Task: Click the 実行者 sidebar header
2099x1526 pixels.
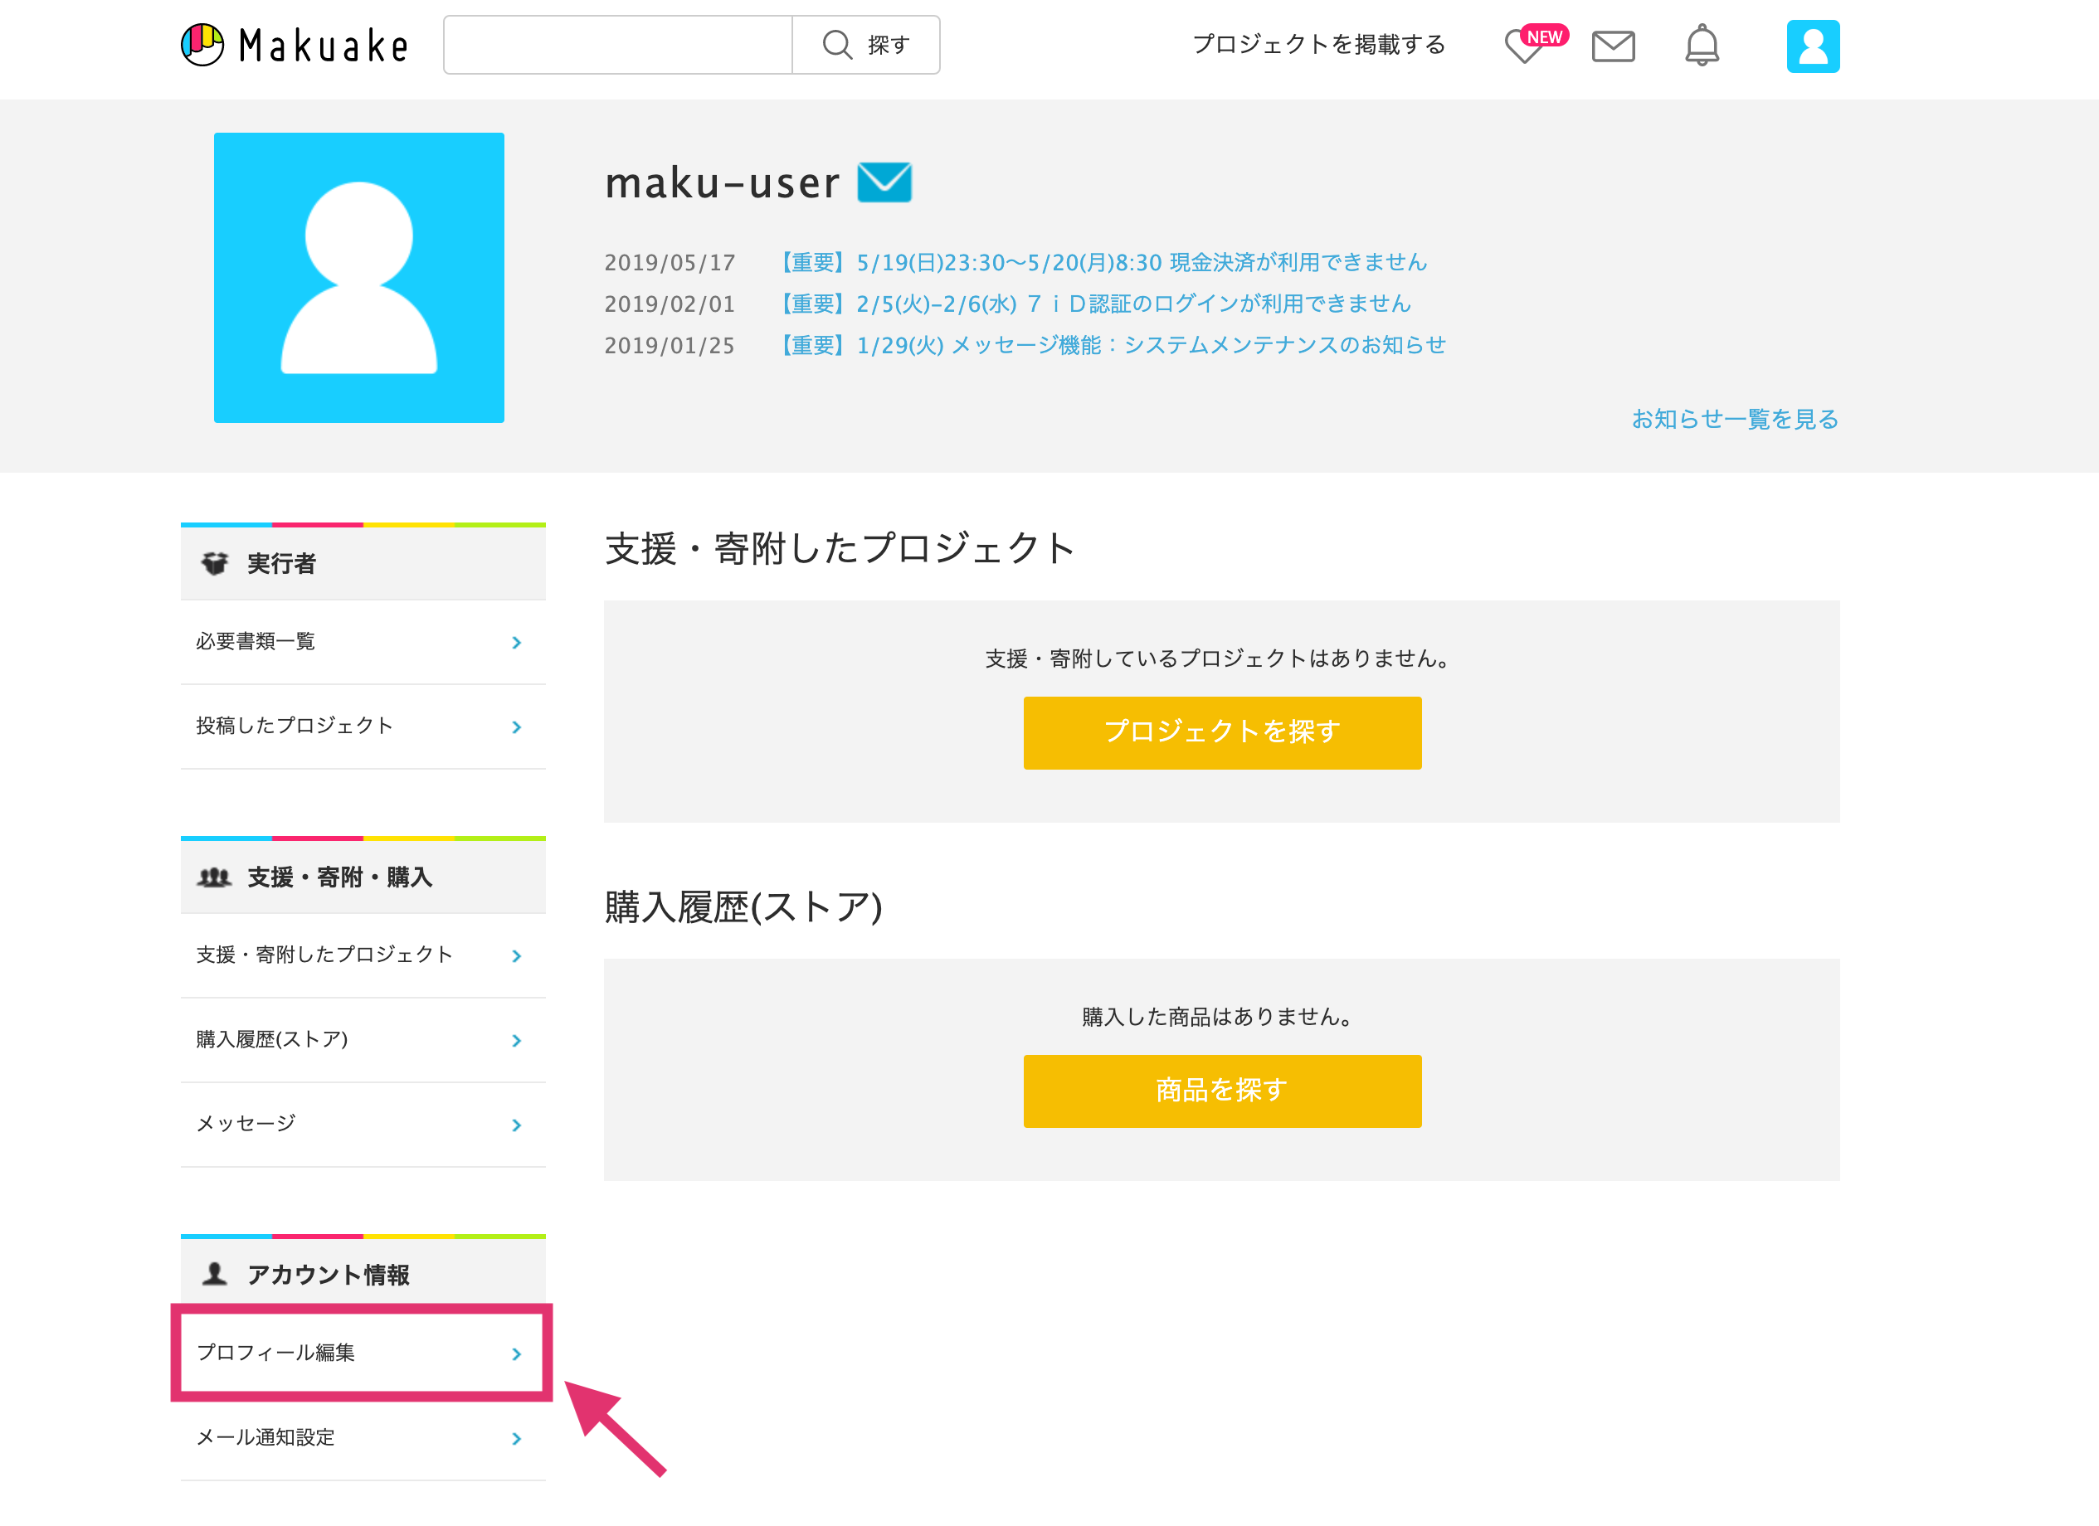Action: click(x=363, y=562)
